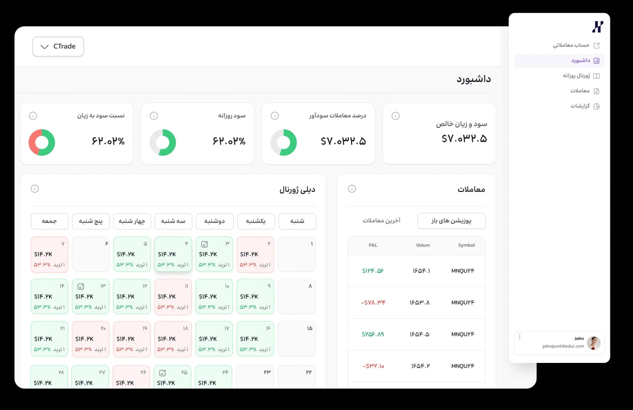Open three-dot menu beside John's profile
Screen dimensions: 633x410
pyautogui.click(x=520, y=337)
